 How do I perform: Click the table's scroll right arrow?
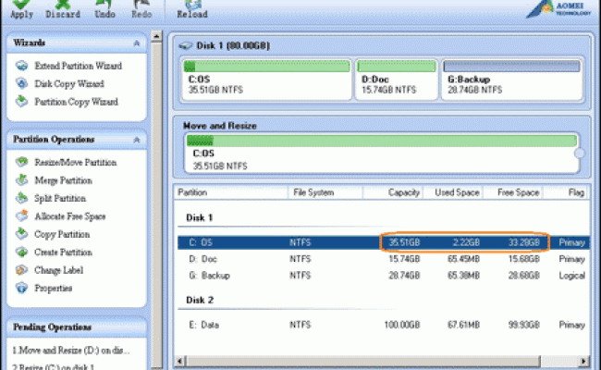click(583, 361)
